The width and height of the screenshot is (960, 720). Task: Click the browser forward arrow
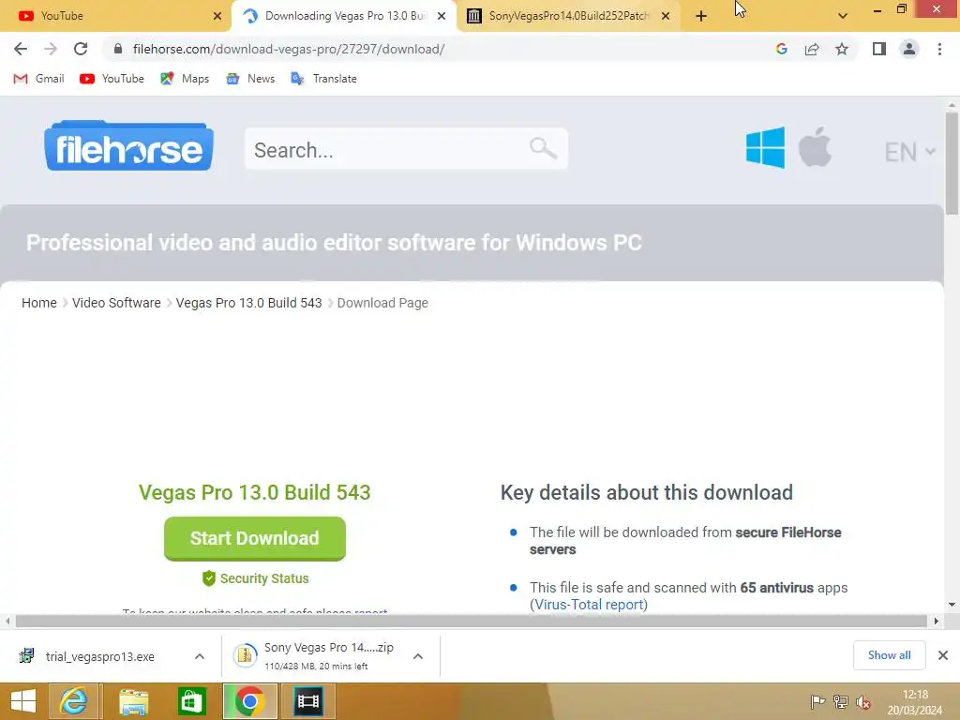[x=51, y=49]
